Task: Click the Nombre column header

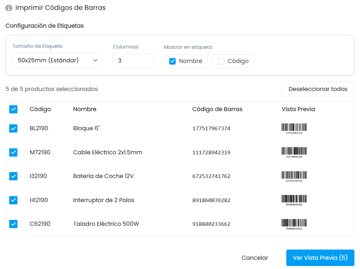Action: [85, 109]
